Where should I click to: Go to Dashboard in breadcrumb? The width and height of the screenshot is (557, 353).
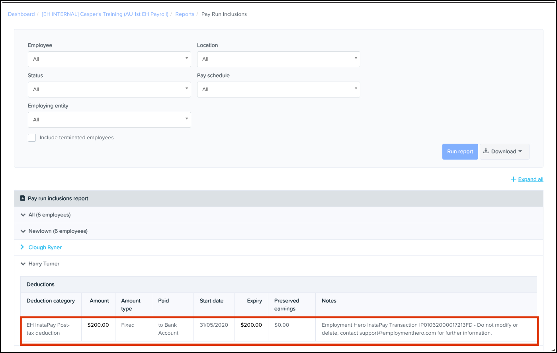click(21, 14)
